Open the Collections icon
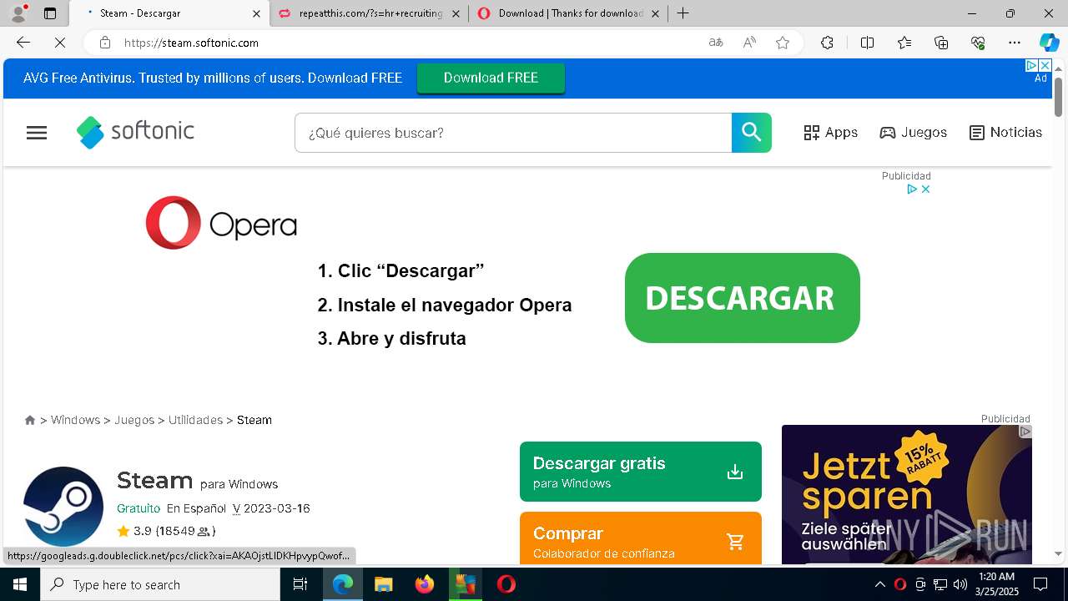The image size is (1068, 601). coord(941,43)
